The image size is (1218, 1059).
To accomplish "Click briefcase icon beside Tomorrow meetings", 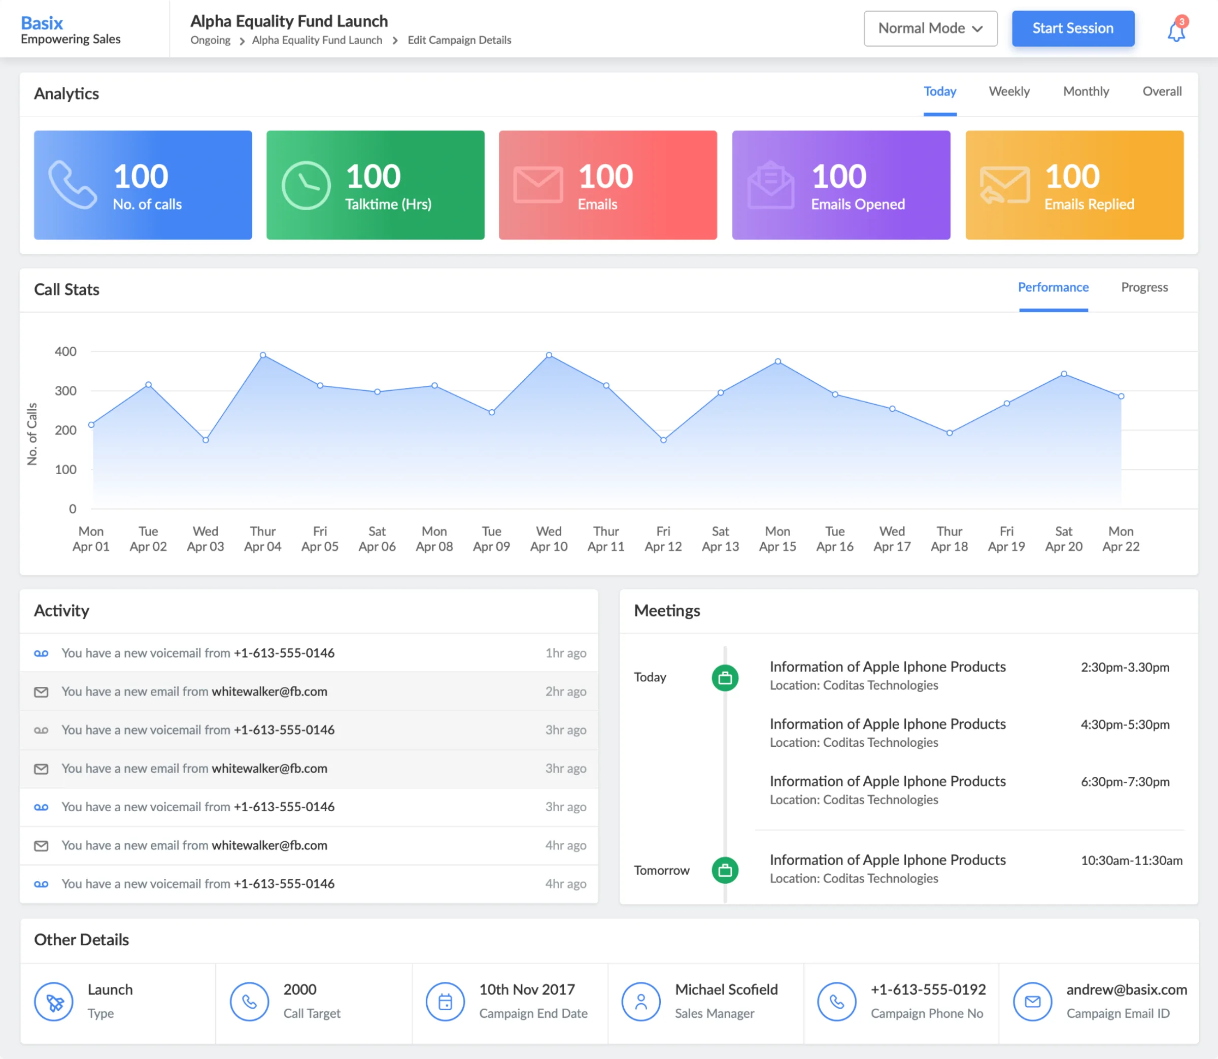I will point(725,870).
